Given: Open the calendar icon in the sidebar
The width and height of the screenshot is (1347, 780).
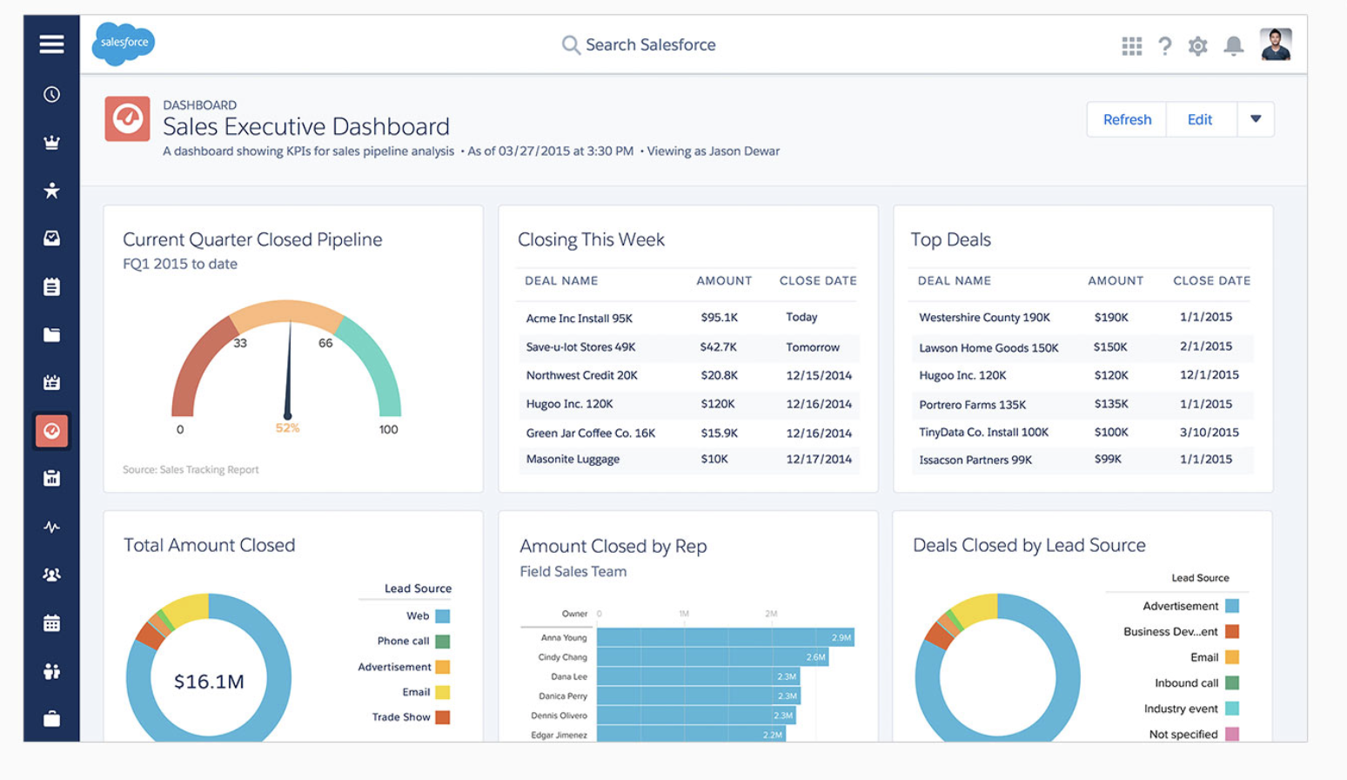Looking at the screenshot, I should [x=50, y=622].
